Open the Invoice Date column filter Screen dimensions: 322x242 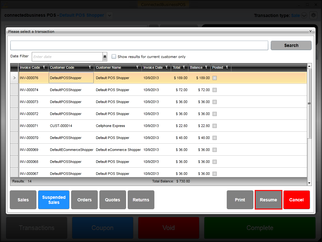click(x=167, y=67)
